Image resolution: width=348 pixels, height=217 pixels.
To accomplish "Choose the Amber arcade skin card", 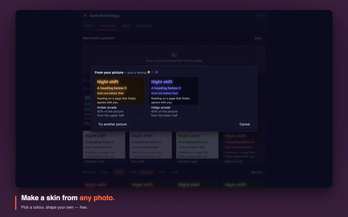I will click(120, 98).
